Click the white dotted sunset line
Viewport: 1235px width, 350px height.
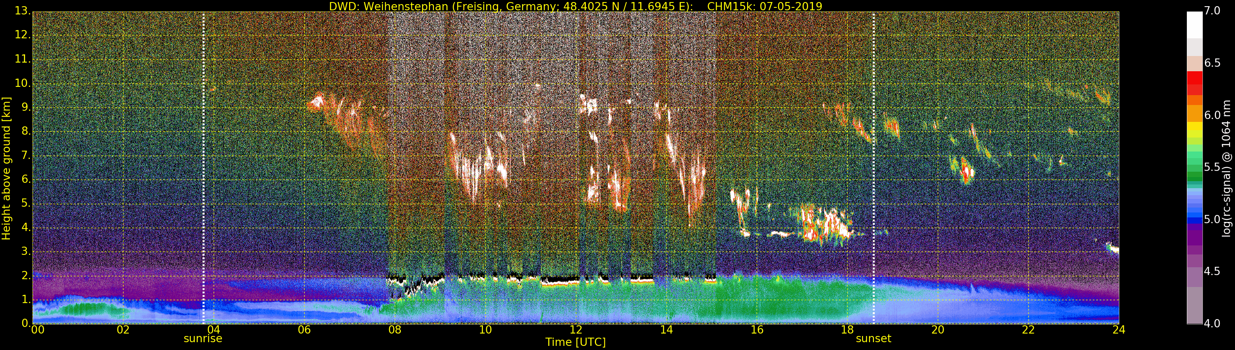(874, 168)
